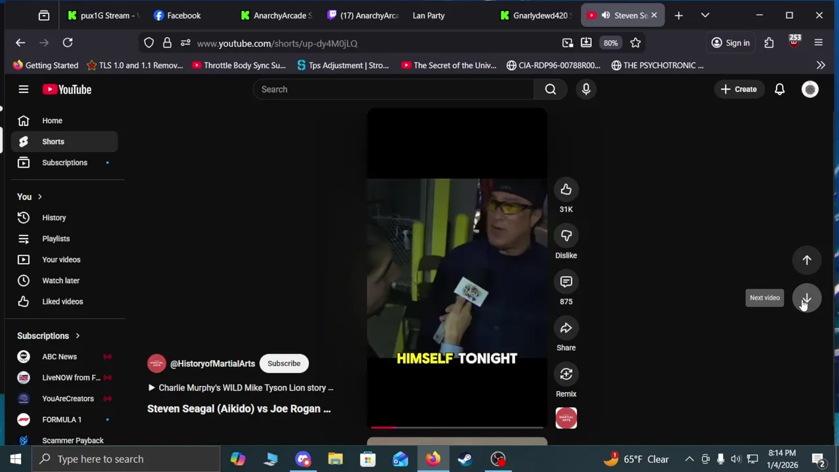Click the YouTube search field
This screenshot has height=472, width=839.
393,89
